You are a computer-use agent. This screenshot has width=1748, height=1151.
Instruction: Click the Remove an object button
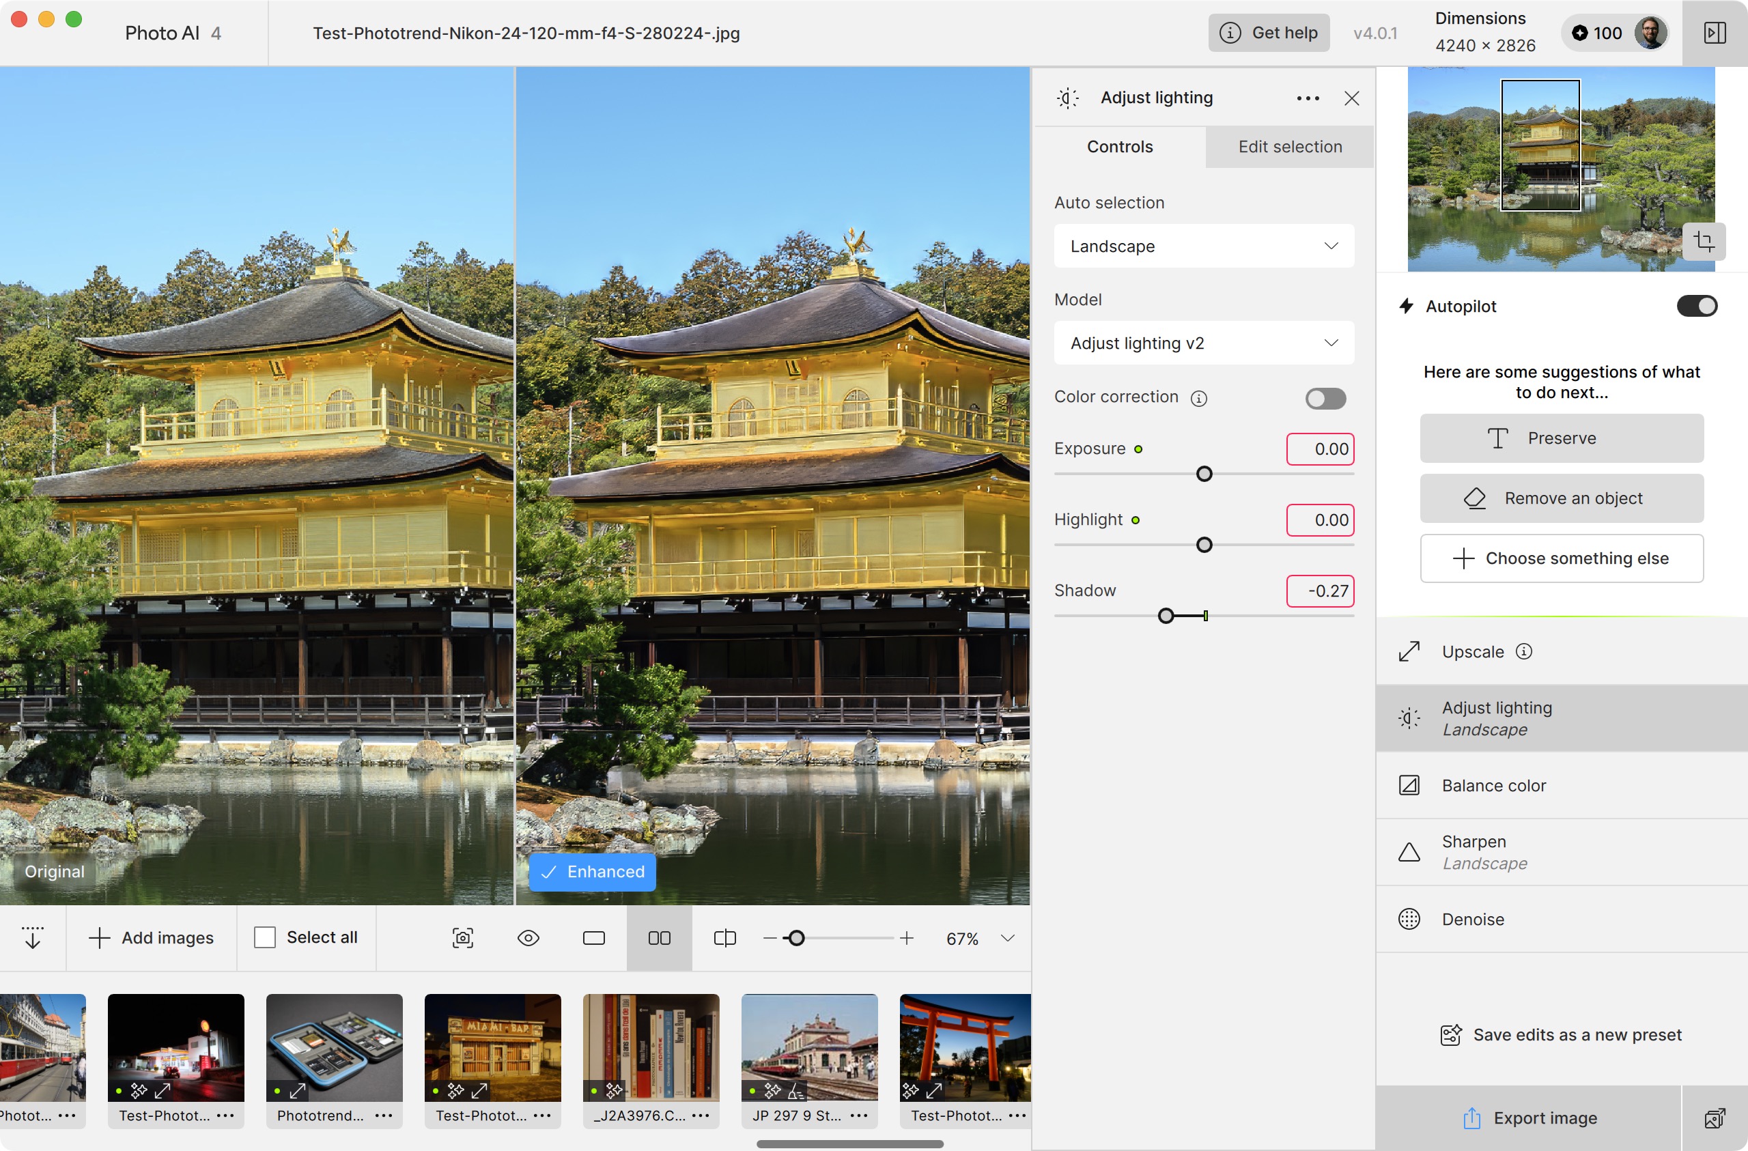(1561, 498)
